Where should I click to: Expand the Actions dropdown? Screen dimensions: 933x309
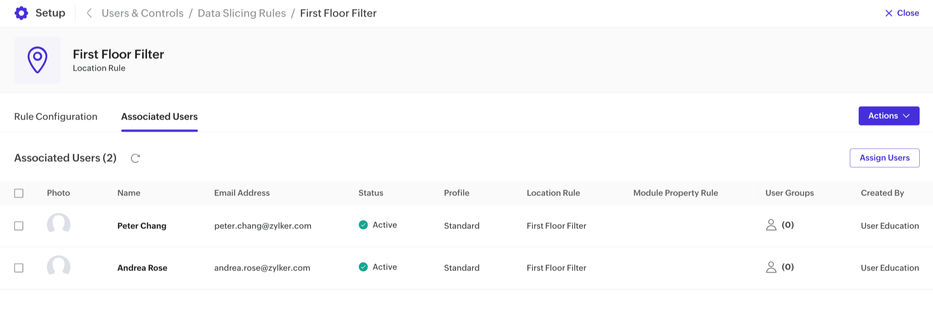(x=888, y=116)
